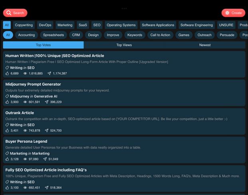Viewport: 248px width, 195px height.
Task: Click the '1,616,885' views count
Action: [x=36, y=73]
